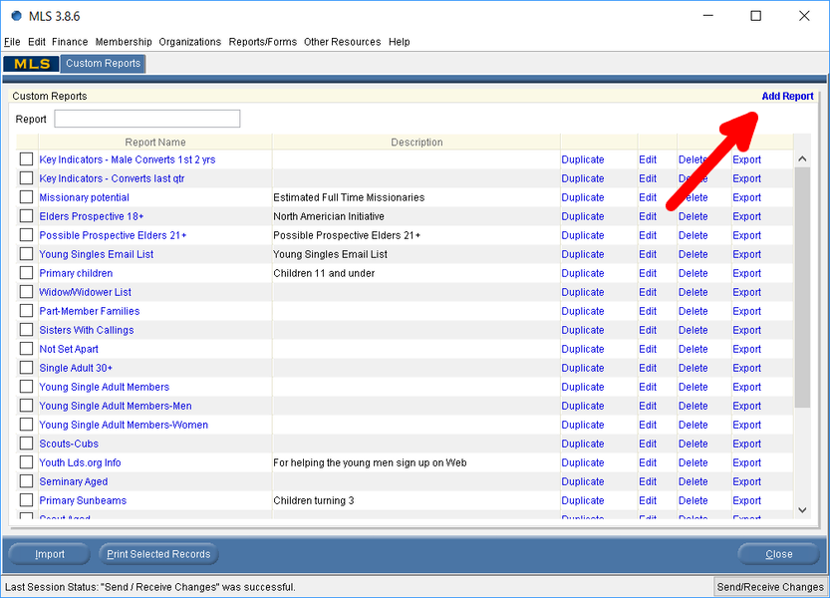830x598 pixels.
Task: Delete the Widow/Widower List report
Action: click(x=692, y=292)
